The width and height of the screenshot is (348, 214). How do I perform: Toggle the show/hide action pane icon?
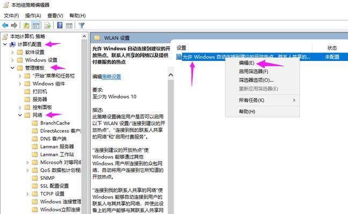pos(69,26)
